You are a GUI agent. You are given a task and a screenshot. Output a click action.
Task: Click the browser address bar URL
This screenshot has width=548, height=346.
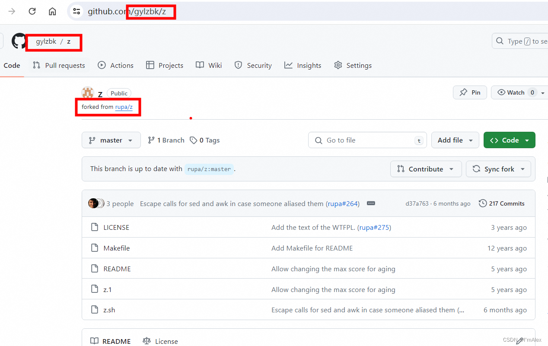(x=127, y=11)
